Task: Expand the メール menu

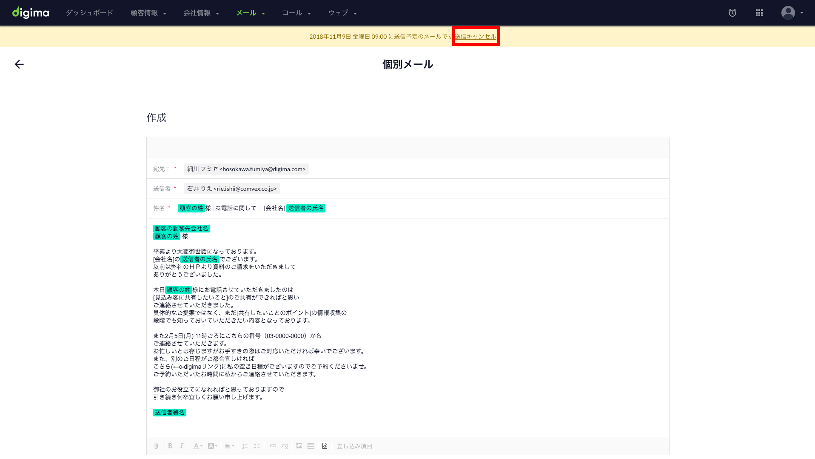Action: click(x=251, y=13)
